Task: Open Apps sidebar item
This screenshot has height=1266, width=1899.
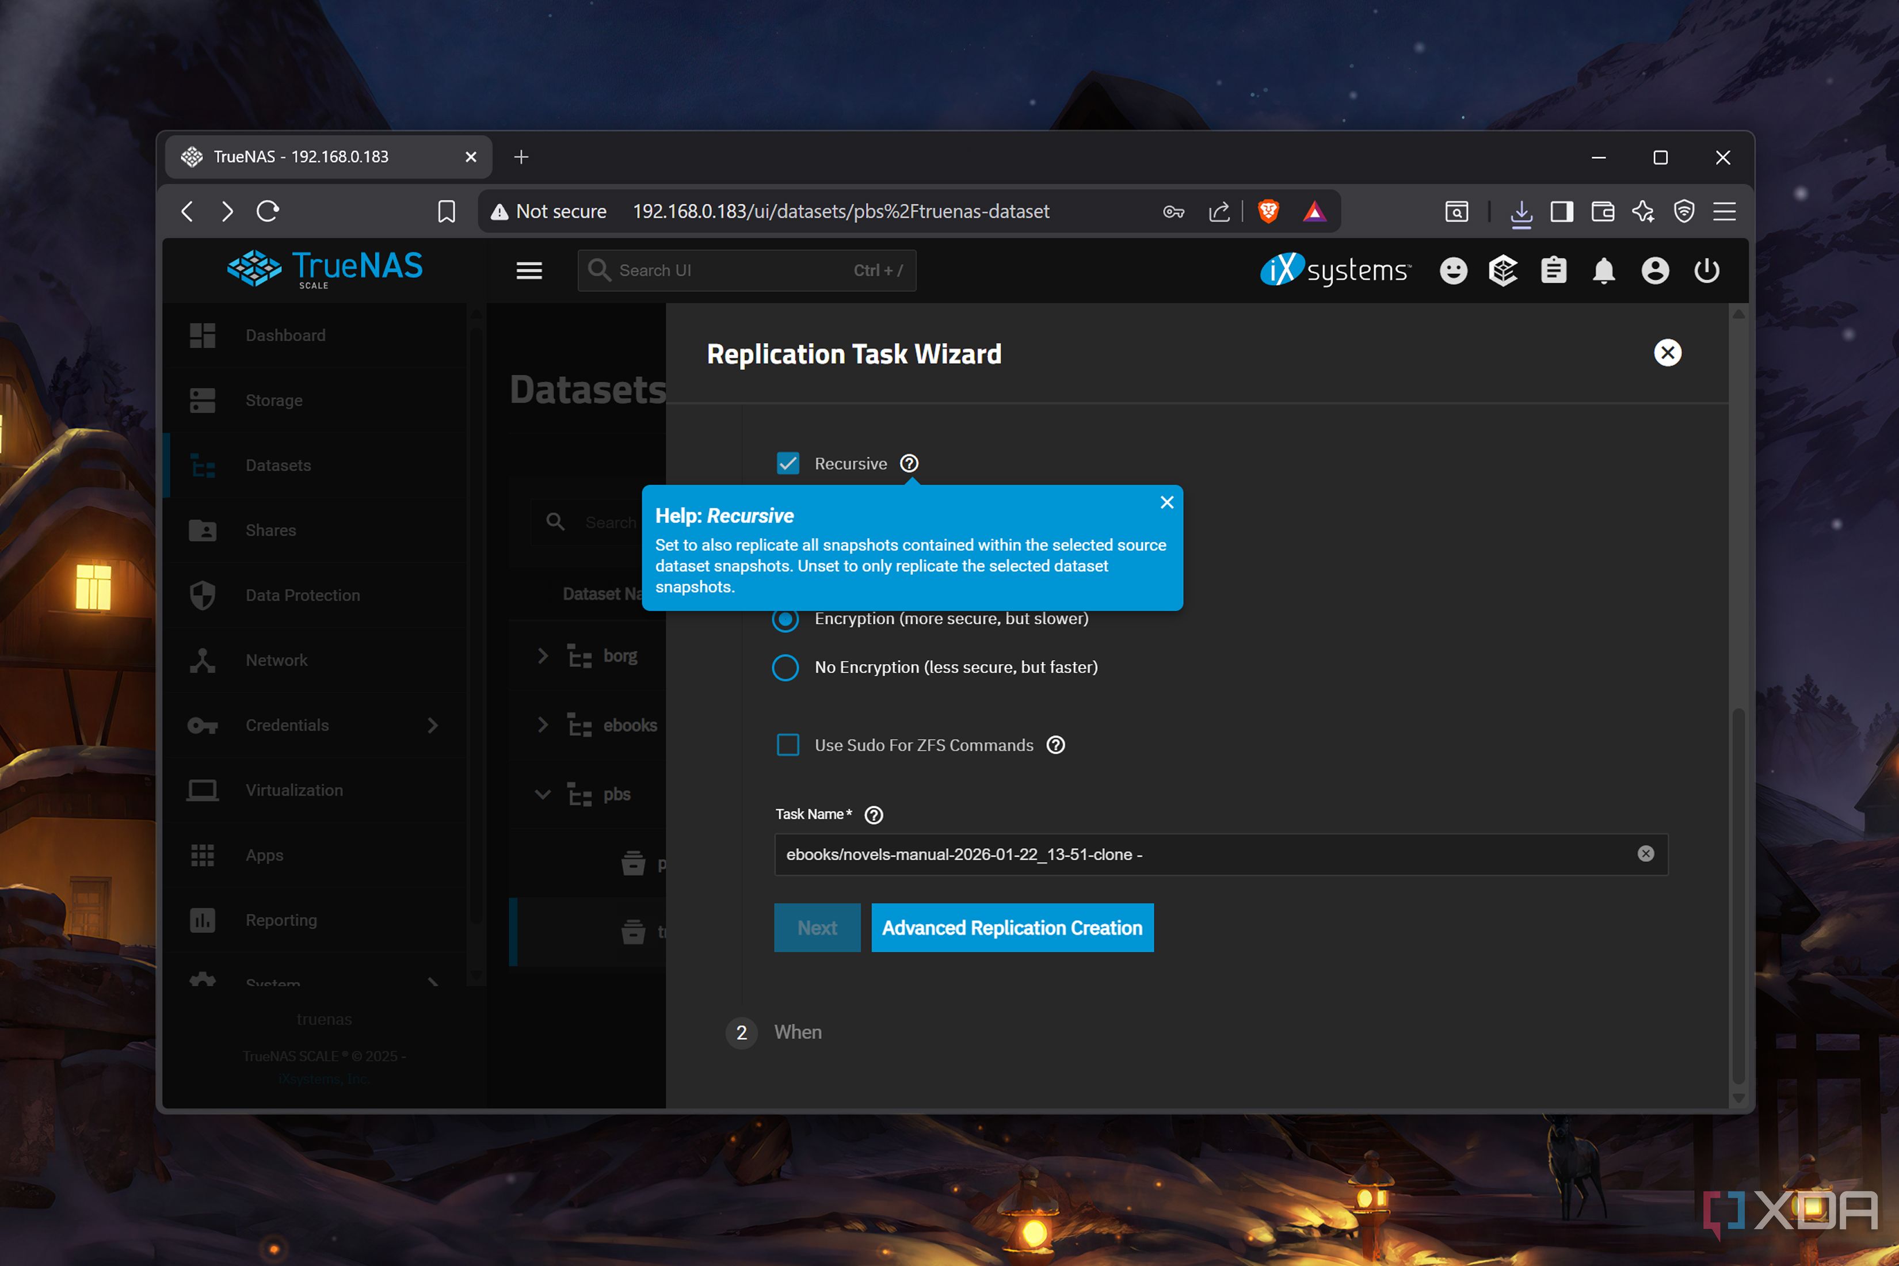Action: [315, 855]
